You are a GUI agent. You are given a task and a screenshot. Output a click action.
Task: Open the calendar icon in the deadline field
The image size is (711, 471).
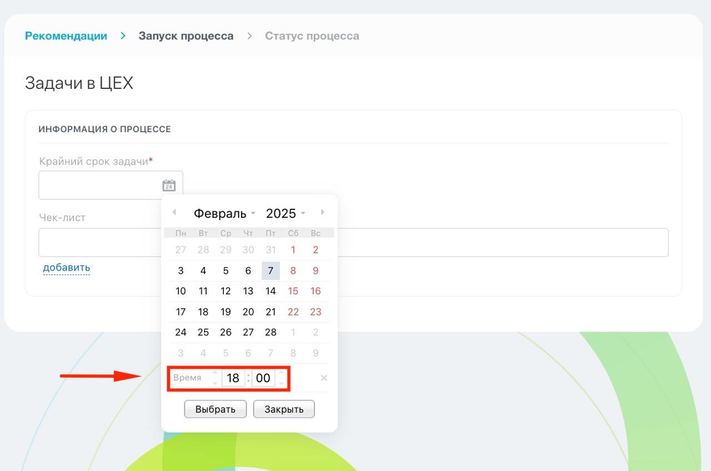tap(169, 186)
